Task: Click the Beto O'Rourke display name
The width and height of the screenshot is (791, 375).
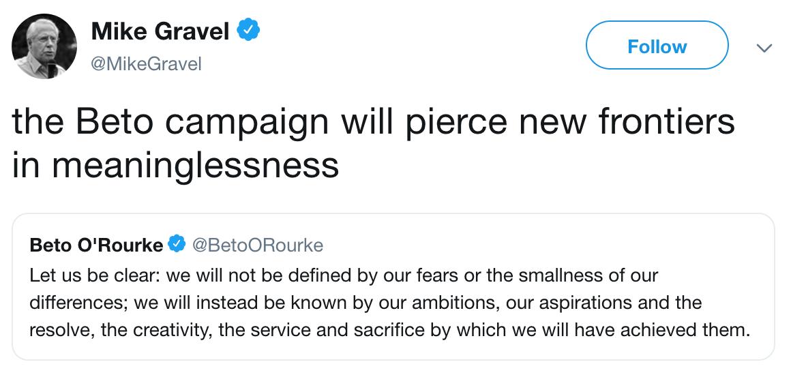Action: tap(96, 245)
